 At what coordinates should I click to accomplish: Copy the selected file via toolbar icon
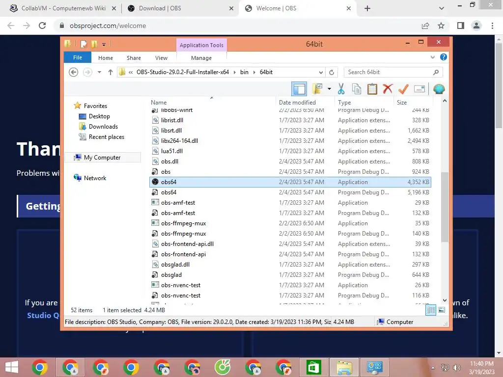point(357,89)
